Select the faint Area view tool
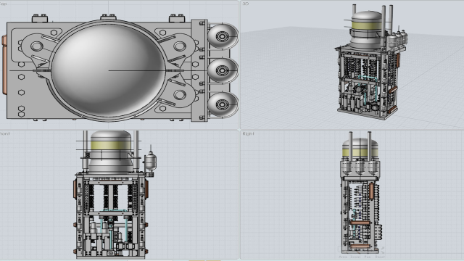The image size is (464, 261). pos(343,257)
